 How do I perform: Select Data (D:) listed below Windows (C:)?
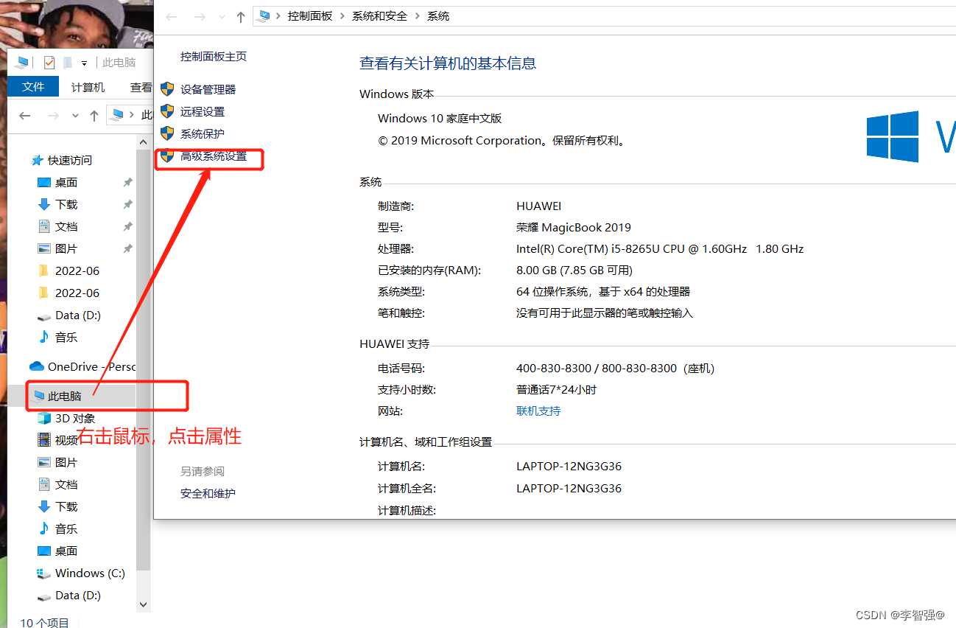click(78, 595)
